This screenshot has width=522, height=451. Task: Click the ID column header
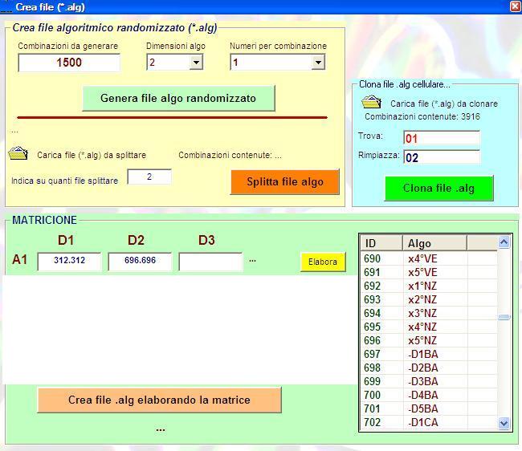381,243
